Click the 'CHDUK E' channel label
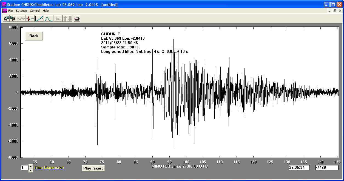This screenshot has height=181, width=344. pos(111,34)
